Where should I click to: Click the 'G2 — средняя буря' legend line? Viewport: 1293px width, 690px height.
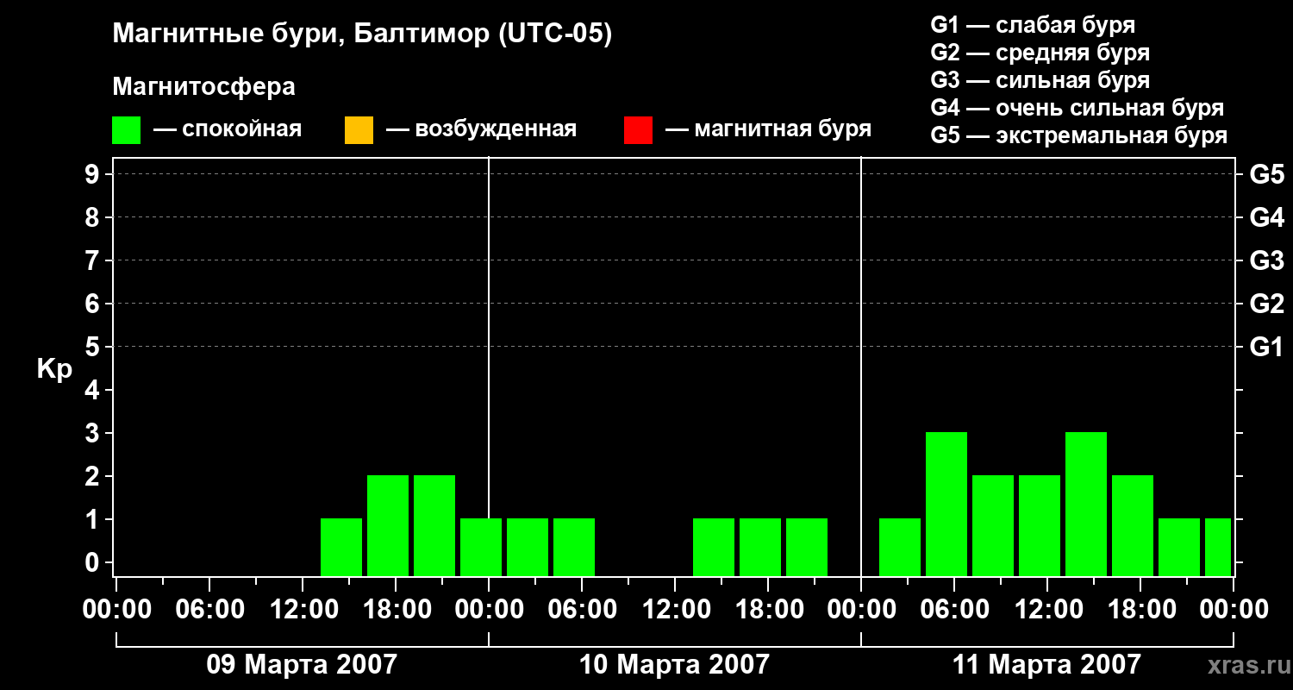pyautogui.click(x=1040, y=53)
